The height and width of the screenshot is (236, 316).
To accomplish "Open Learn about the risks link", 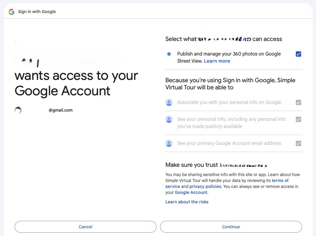I will pos(187,202).
